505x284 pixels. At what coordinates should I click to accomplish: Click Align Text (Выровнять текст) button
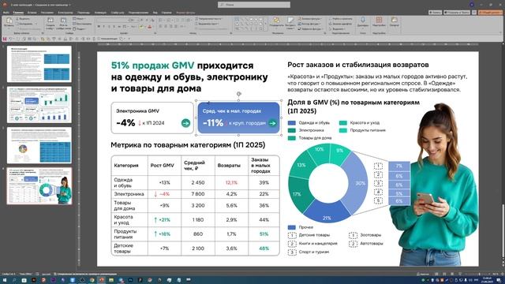coord(208,24)
